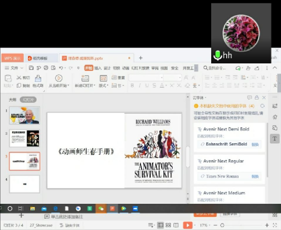The image size is (281, 230).
Task: Click the Bold B formatting icon
Action: click(x=133, y=85)
